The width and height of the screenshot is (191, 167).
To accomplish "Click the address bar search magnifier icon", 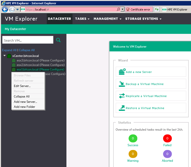I will pyautogui.click(x=119, y=9).
